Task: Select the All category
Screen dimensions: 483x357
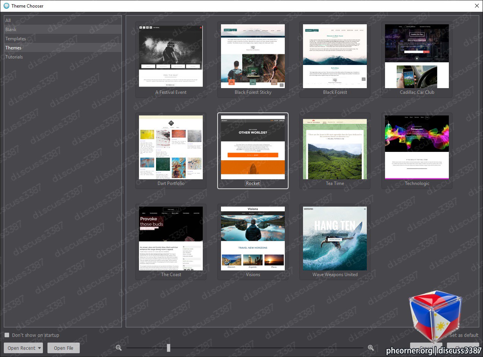Action: [63, 21]
